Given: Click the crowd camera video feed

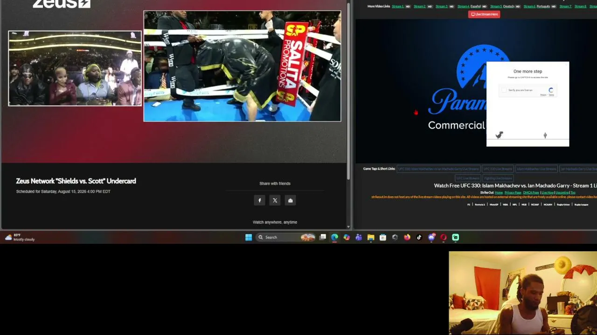Looking at the screenshot, I should pos(75,68).
